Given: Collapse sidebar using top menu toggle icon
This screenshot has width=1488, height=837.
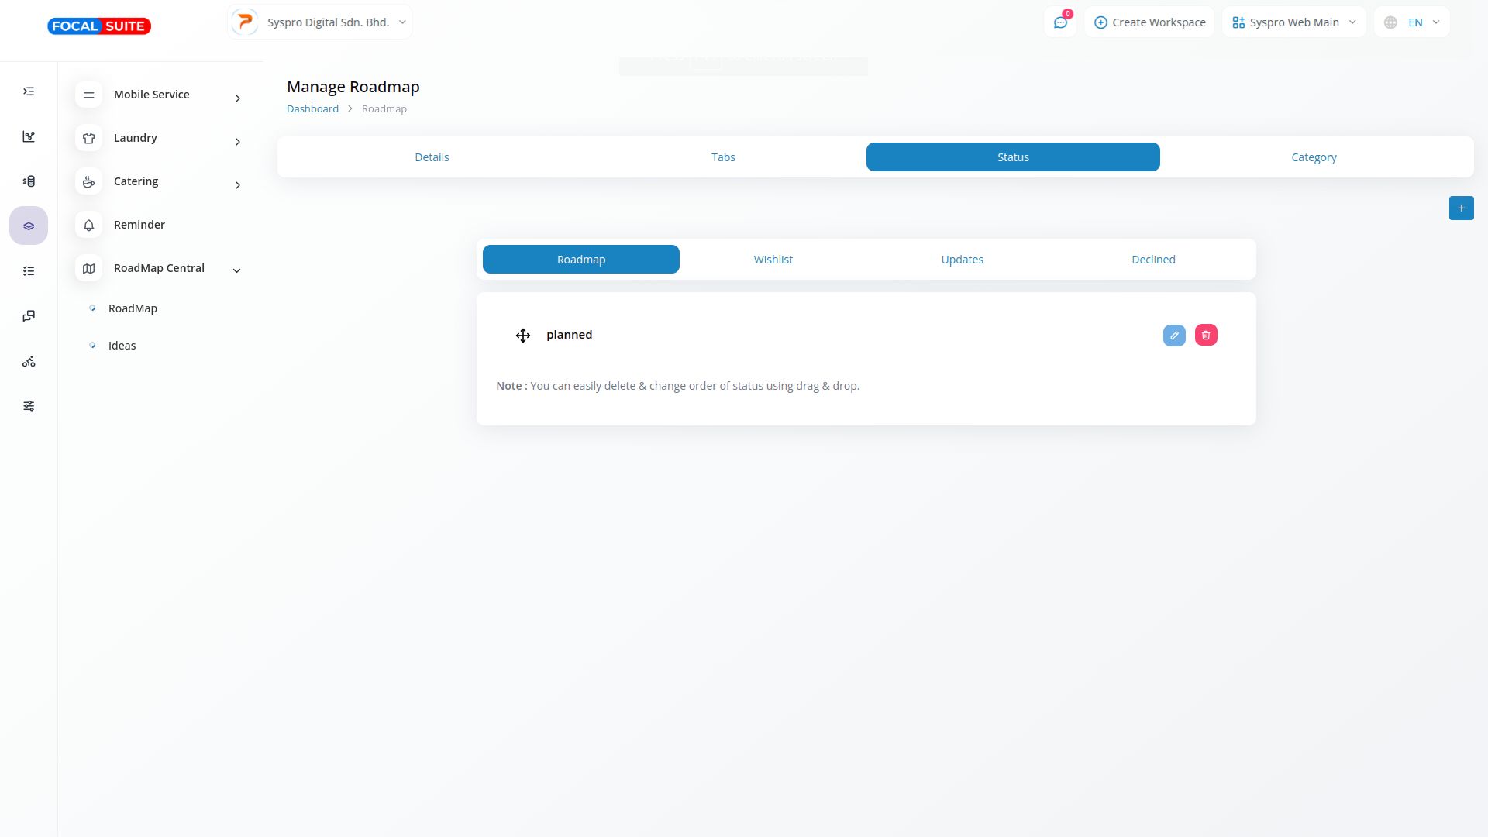Looking at the screenshot, I should pos(29,91).
